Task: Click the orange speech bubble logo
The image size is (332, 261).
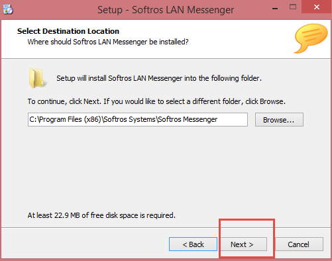Action: pos(311,38)
